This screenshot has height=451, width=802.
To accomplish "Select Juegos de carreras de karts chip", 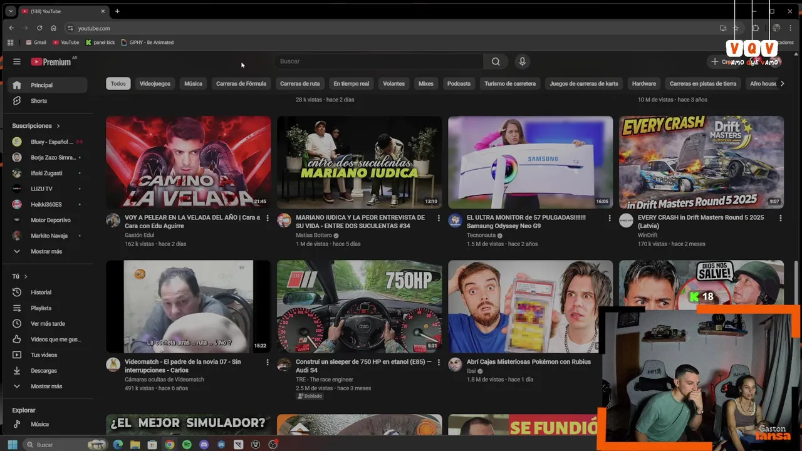I will [x=584, y=83].
